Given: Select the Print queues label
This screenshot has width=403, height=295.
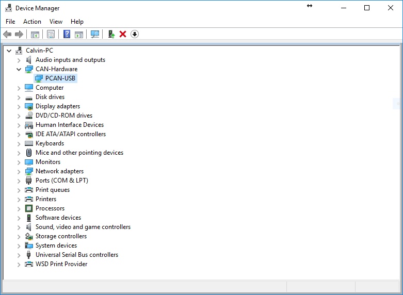Looking at the screenshot, I should [x=53, y=190].
